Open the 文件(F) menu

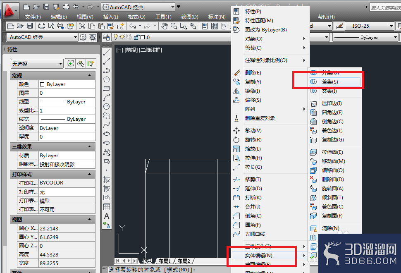pyautogui.click(x=33, y=17)
